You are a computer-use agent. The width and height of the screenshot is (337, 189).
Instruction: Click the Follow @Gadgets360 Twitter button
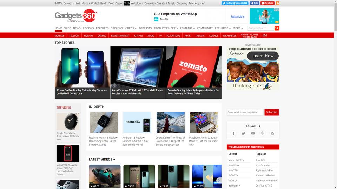tap(235, 3)
